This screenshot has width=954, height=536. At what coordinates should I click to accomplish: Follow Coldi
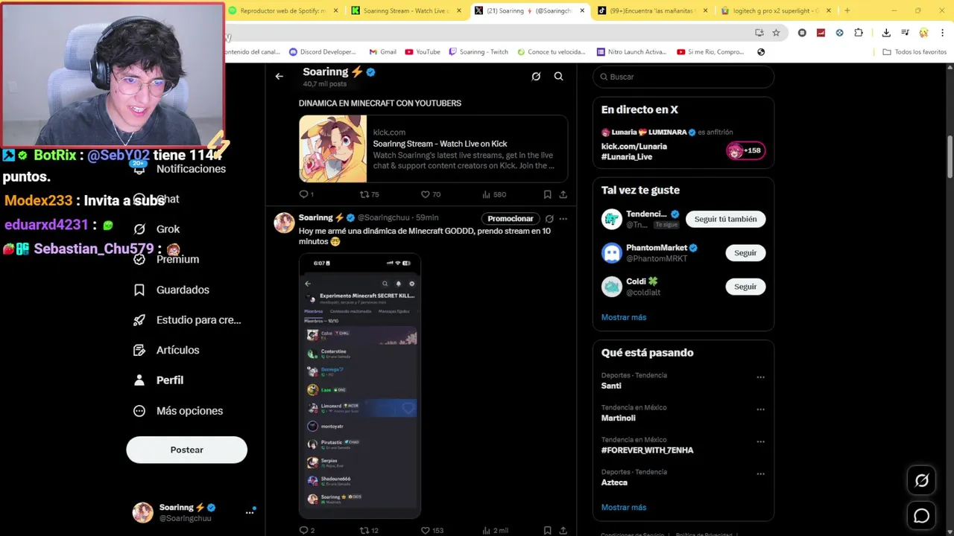(745, 287)
